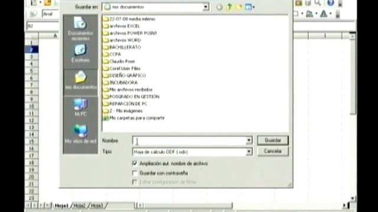Click the help icon in Calc toolbar
378x212 pixels.
pyautogui.click(x=331, y=3)
